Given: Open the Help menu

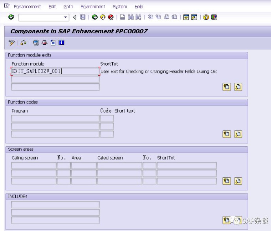Looking at the screenshot, I should (x=139, y=7).
